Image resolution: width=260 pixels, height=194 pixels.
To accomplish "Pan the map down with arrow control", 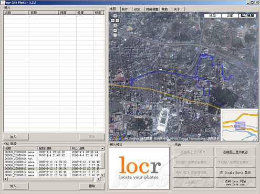I will coord(115,25).
